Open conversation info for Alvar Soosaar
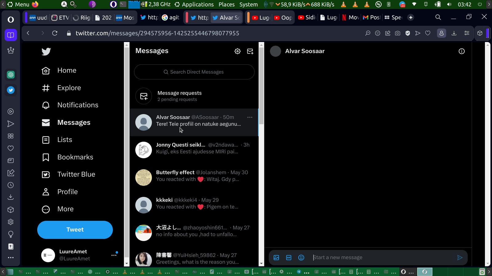The image size is (492, 276). click(462, 51)
